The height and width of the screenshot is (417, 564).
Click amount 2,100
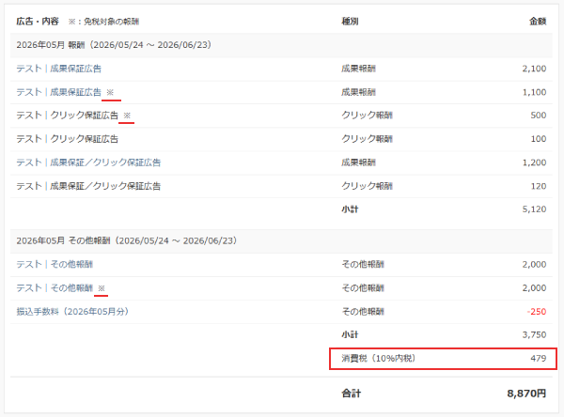pos(535,69)
